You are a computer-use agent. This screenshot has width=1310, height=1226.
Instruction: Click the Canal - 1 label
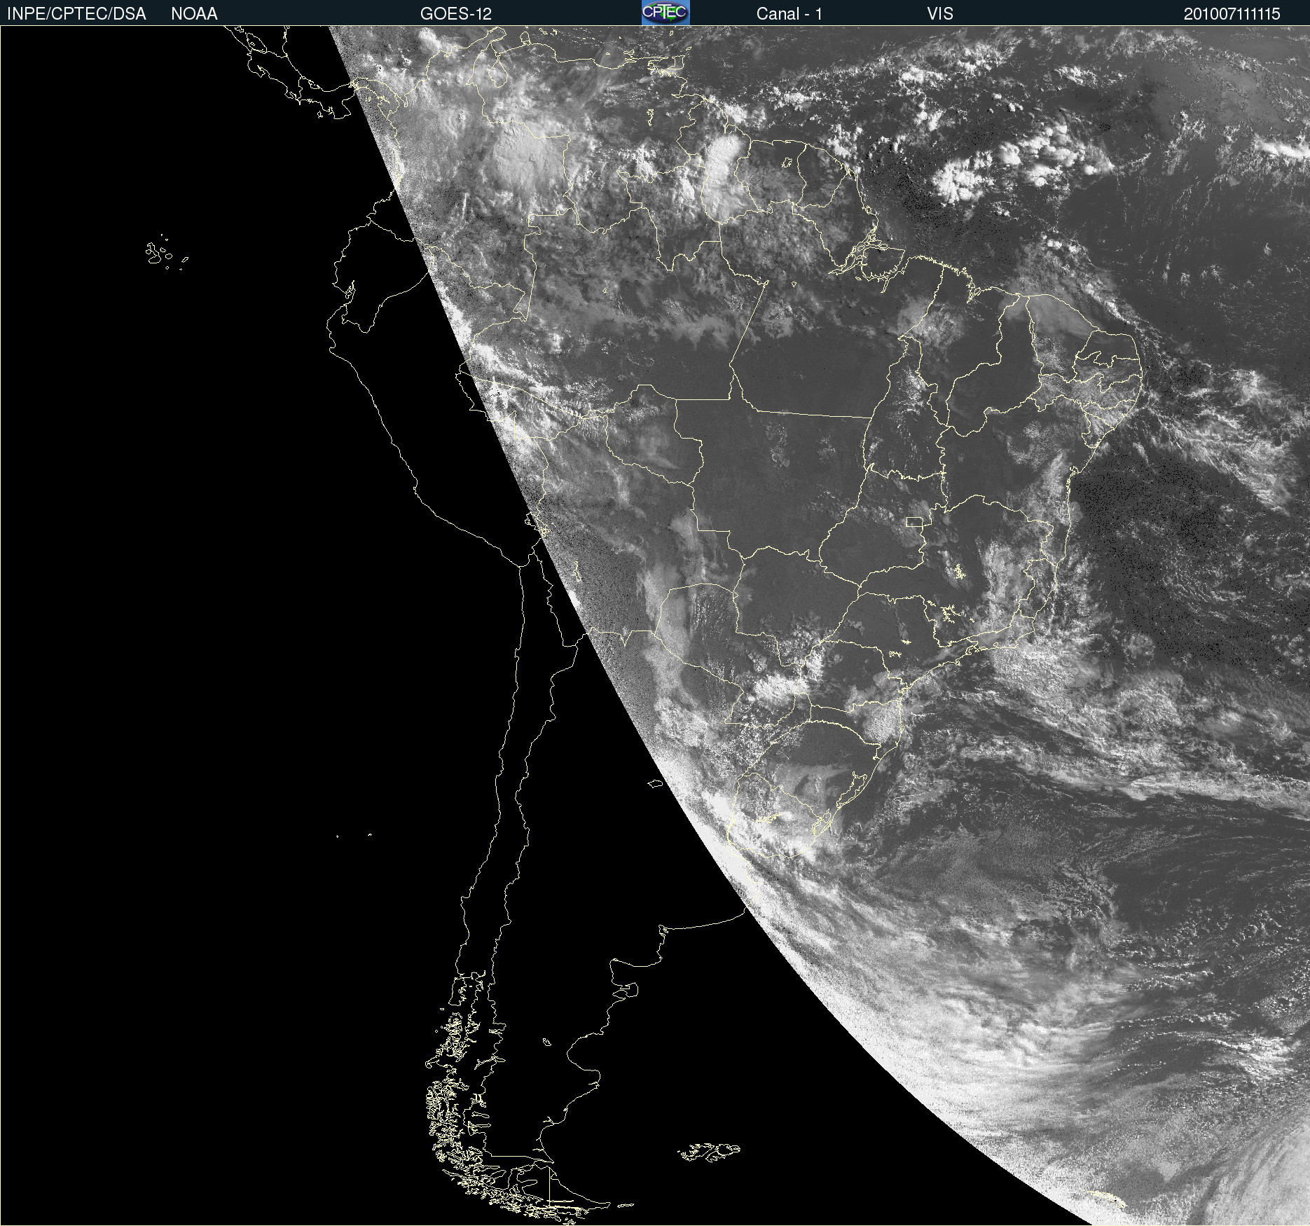point(790,14)
